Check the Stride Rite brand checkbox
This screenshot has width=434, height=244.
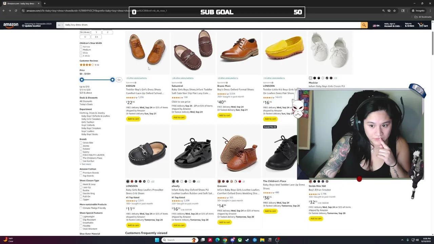pyautogui.click(x=81, y=143)
